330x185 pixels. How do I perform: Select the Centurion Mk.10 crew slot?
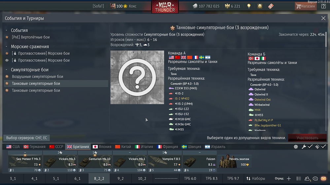pos(95,162)
